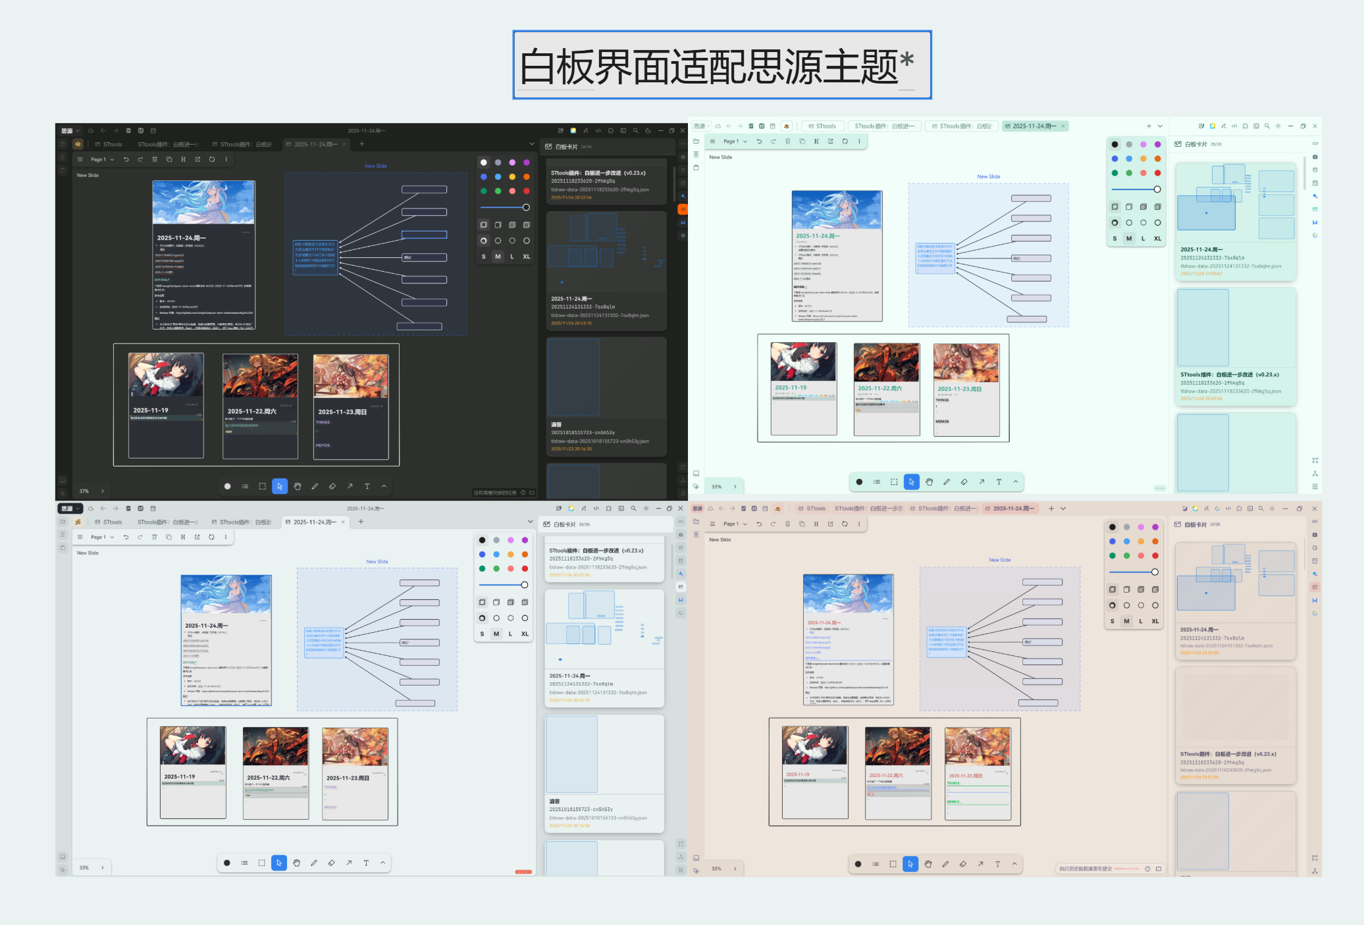The height and width of the screenshot is (925, 1364).
Task: Click New Slide link above frame, dark-theme window
Action: coord(376,166)
